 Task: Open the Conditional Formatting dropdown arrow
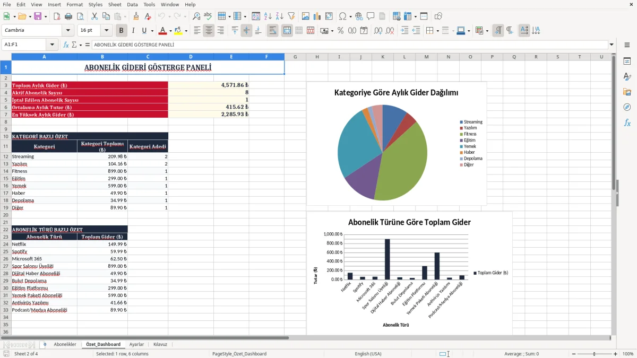click(487, 31)
